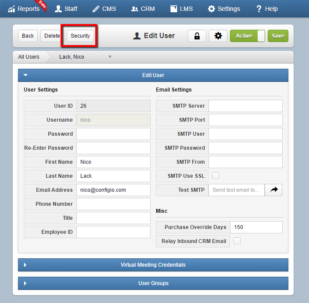Click the SMTP Password field

pyautogui.click(x=245, y=148)
